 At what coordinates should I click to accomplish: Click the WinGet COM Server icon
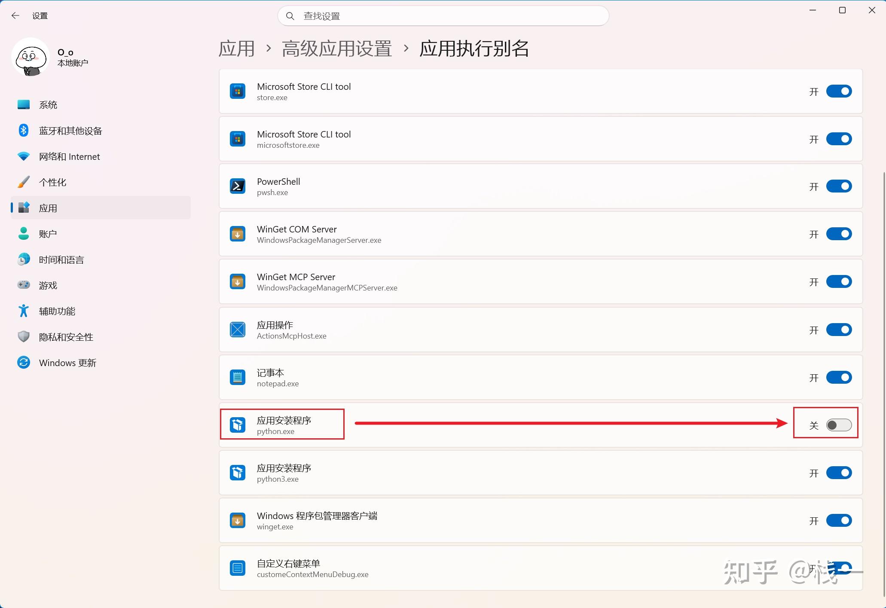(x=238, y=234)
